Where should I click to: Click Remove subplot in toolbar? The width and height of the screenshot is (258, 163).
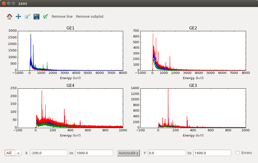click(90, 16)
